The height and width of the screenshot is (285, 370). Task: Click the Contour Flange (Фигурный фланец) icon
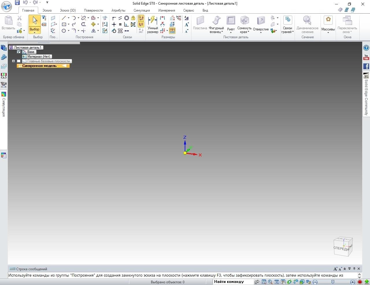pos(216,21)
